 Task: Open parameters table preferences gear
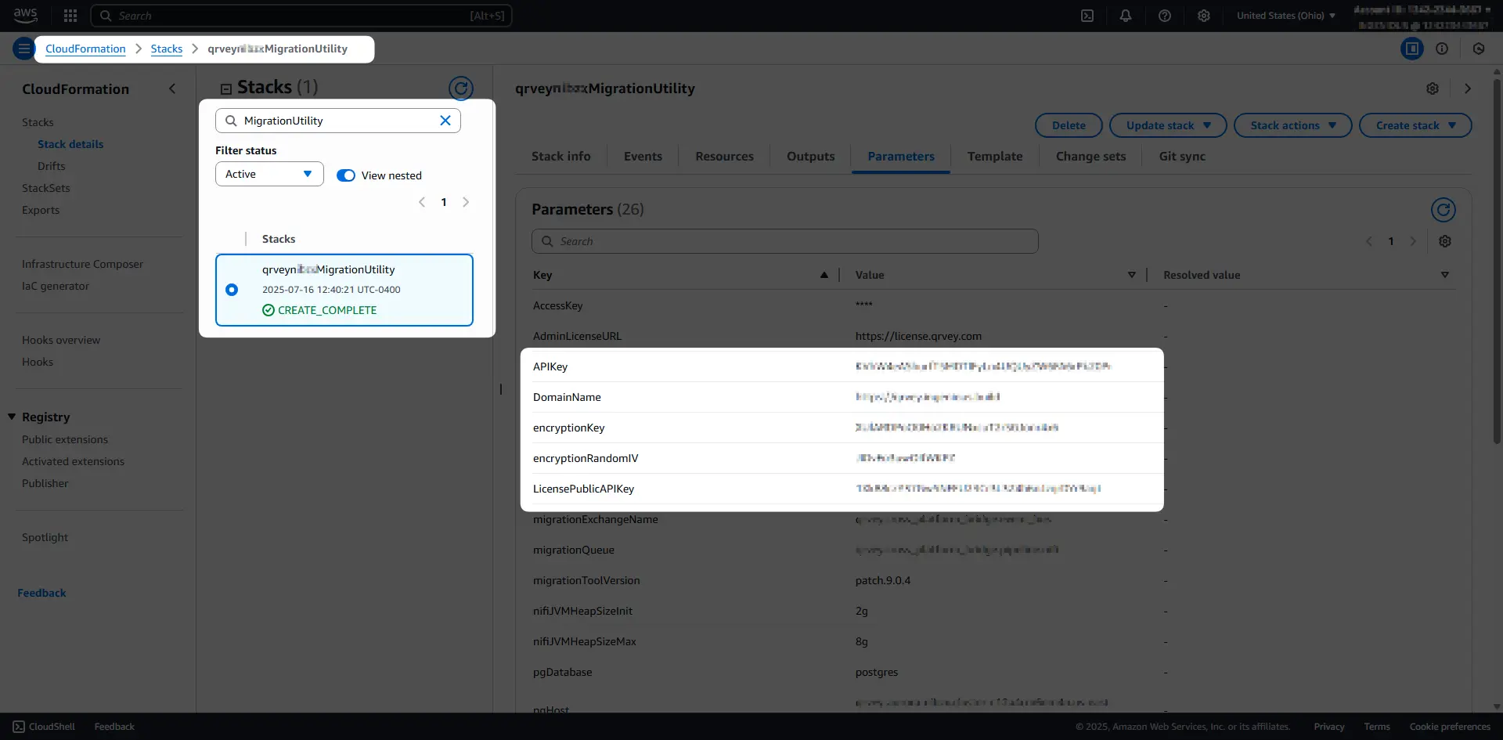[x=1445, y=241]
